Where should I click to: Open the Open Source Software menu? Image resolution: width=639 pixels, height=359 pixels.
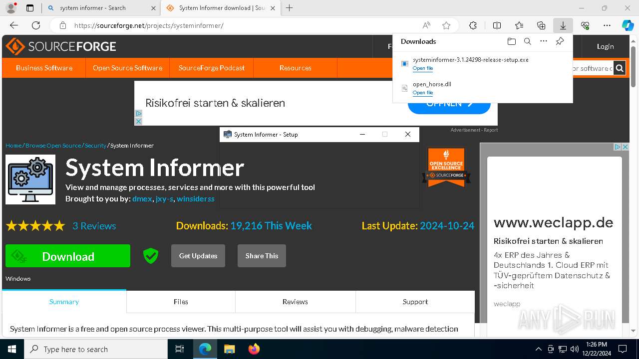(127, 68)
